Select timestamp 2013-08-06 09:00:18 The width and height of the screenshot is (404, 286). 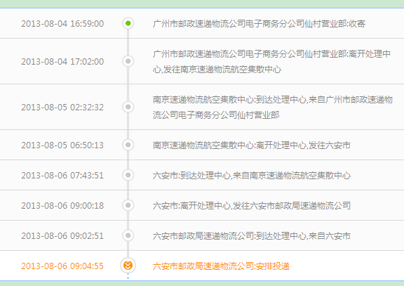coord(62,206)
